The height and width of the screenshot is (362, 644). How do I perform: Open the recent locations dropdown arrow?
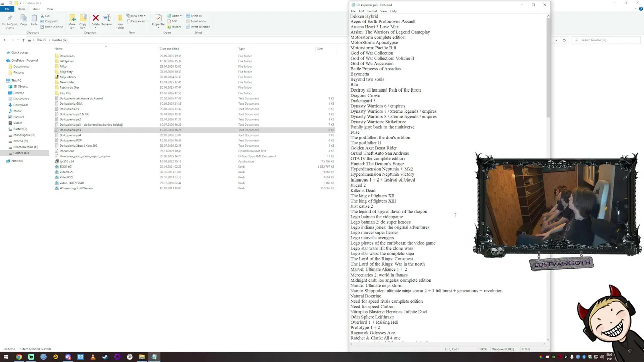pos(17,40)
